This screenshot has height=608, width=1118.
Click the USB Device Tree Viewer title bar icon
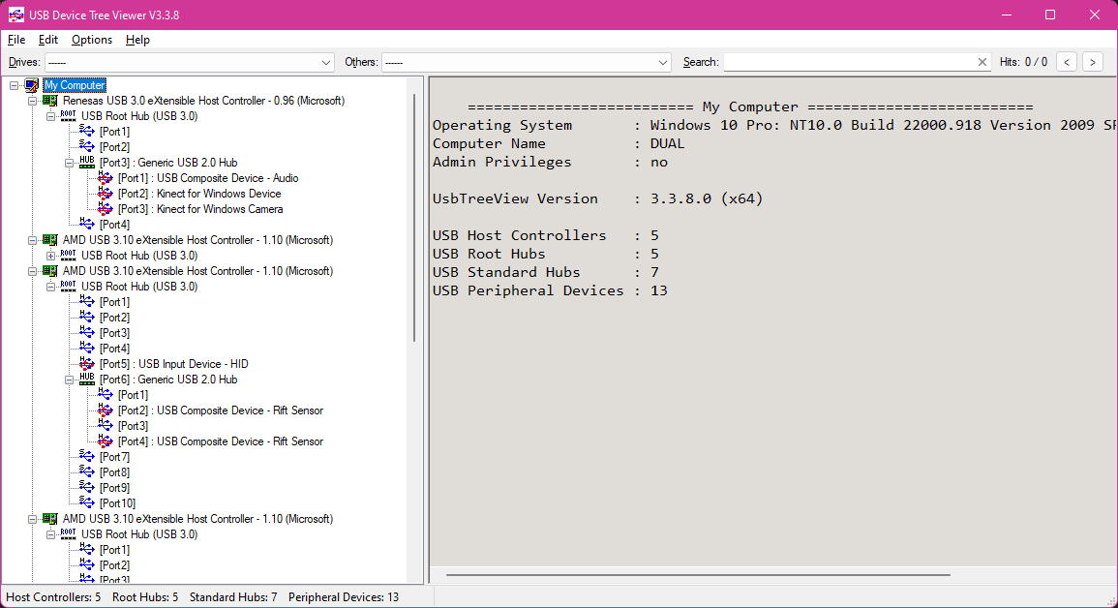(15, 15)
